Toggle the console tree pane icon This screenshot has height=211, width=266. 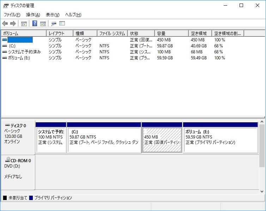pyautogui.click(x=24, y=24)
